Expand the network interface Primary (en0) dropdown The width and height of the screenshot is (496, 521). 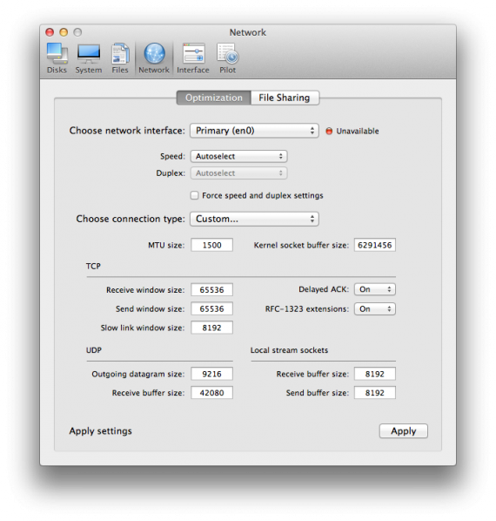point(254,131)
